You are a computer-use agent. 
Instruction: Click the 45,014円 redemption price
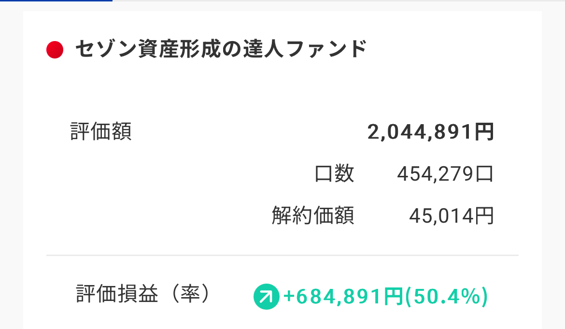tap(451, 216)
